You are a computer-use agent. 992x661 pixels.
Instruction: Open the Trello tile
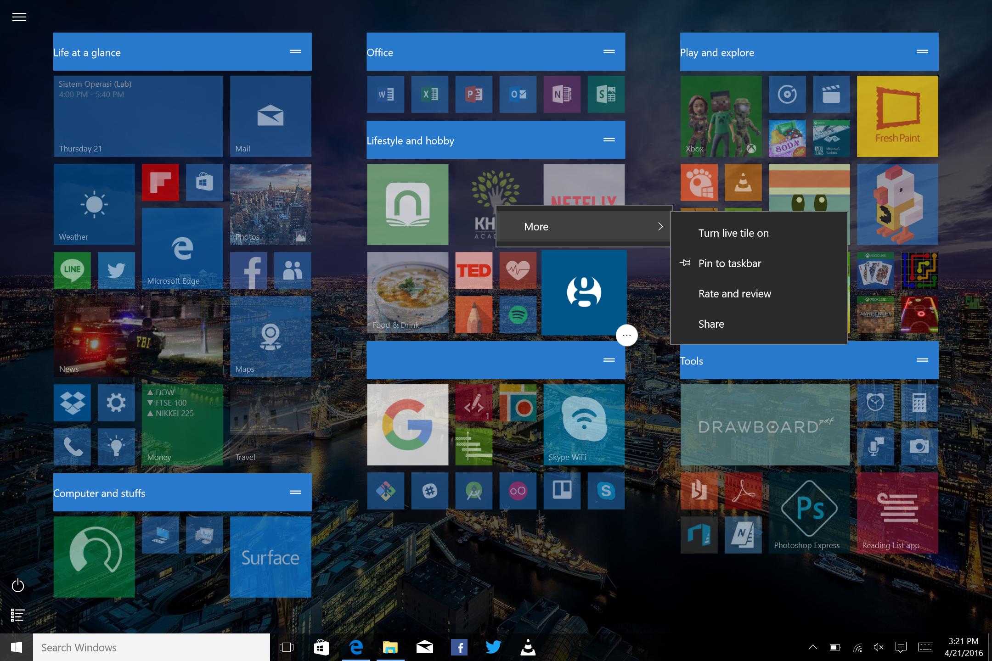562,491
